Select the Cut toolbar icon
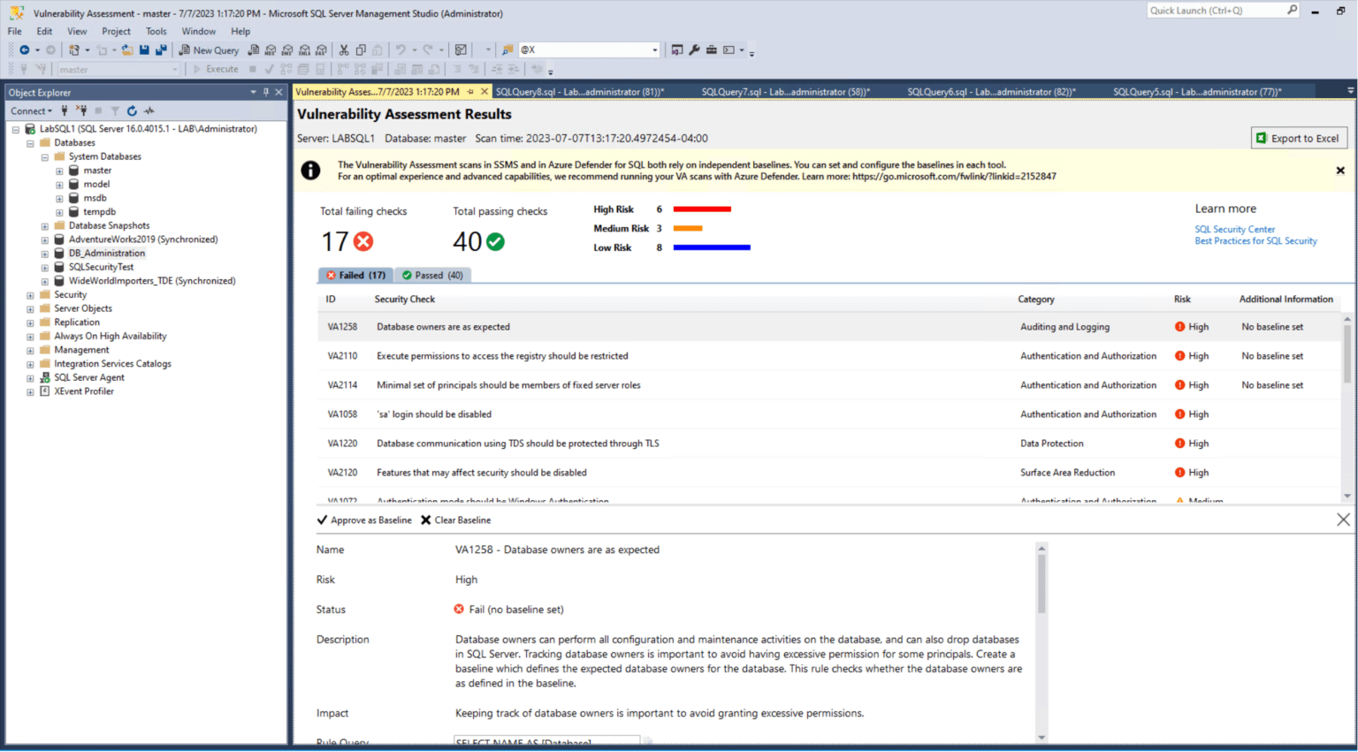The height and width of the screenshot is (752, 1358). click(x=343, y=50)
